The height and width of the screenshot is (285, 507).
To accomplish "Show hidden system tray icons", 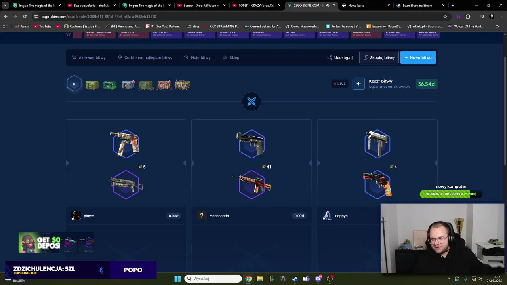I will coord(448,279).
